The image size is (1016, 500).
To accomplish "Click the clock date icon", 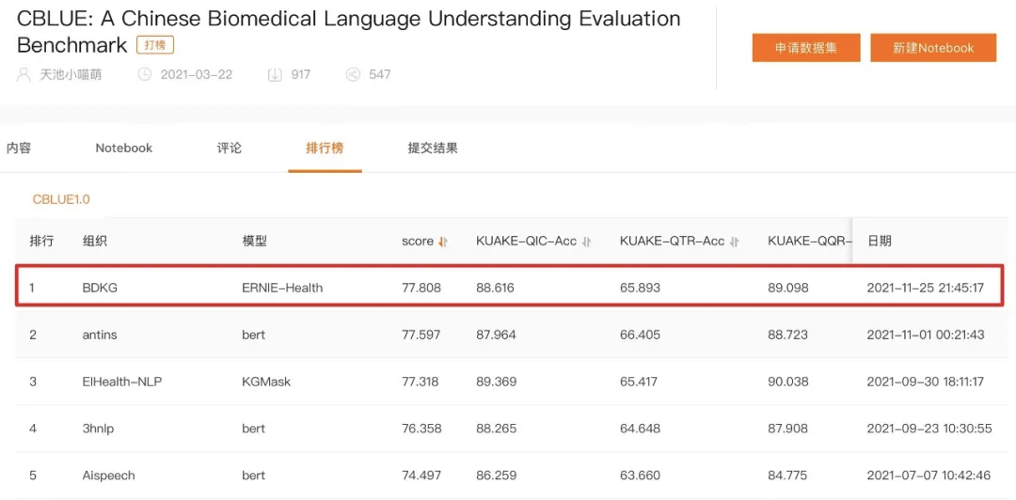I will click(x=144, y=74).
